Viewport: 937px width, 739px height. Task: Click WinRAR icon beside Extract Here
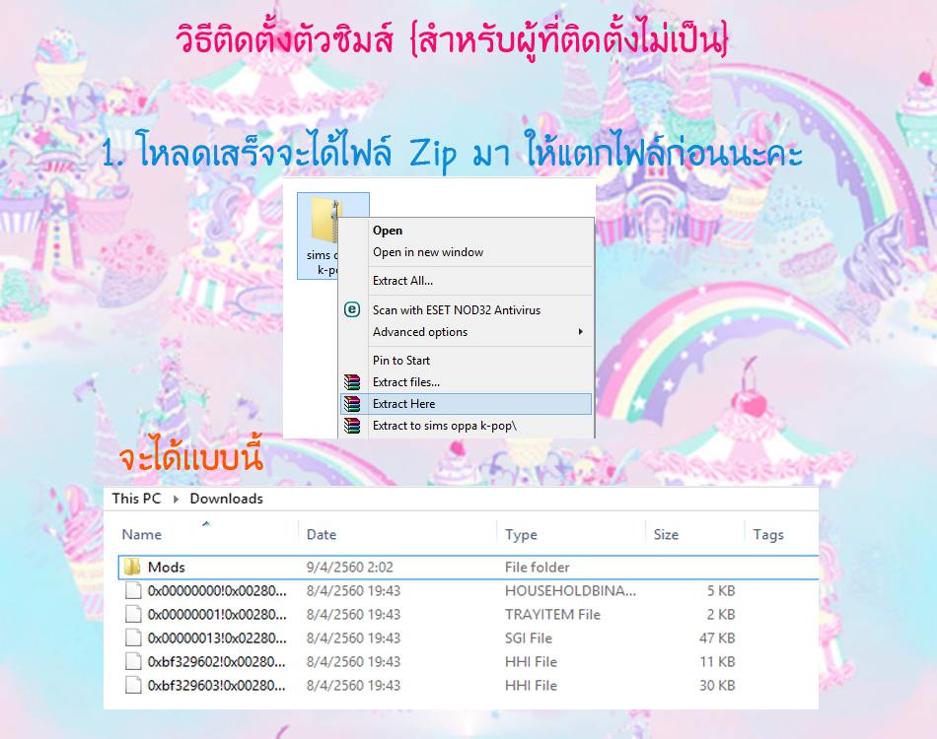click(352, 404)
